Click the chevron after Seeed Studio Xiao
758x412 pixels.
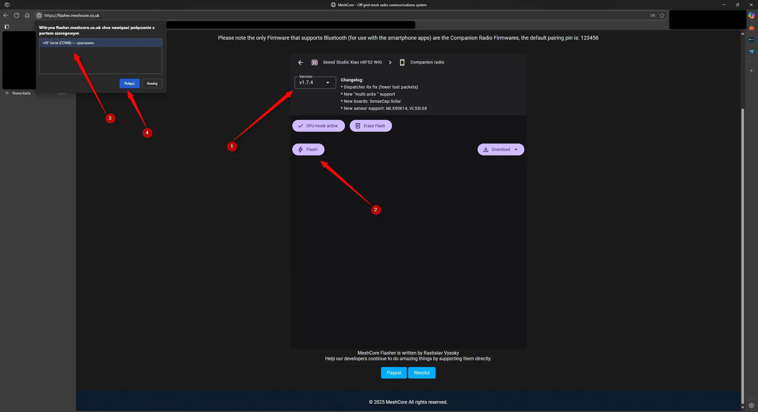[390, 62]
